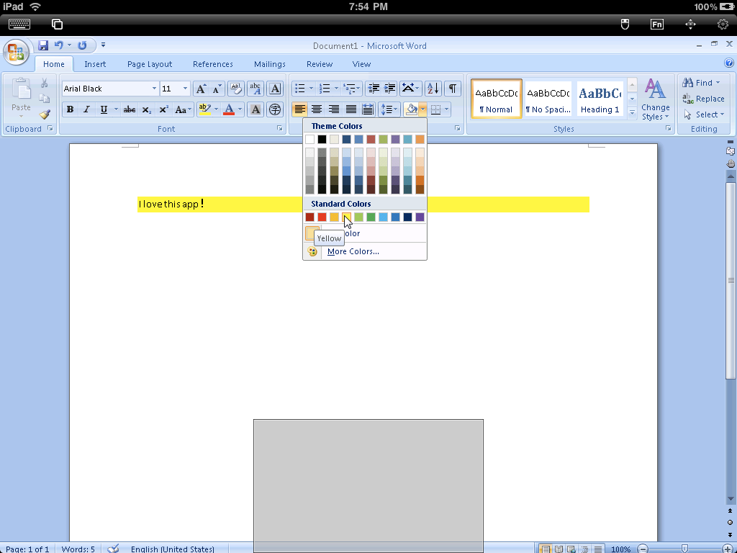Viewport: 737px width, 553px height.
Task: Apply enclosed characters icon
Action: (275, 109)
